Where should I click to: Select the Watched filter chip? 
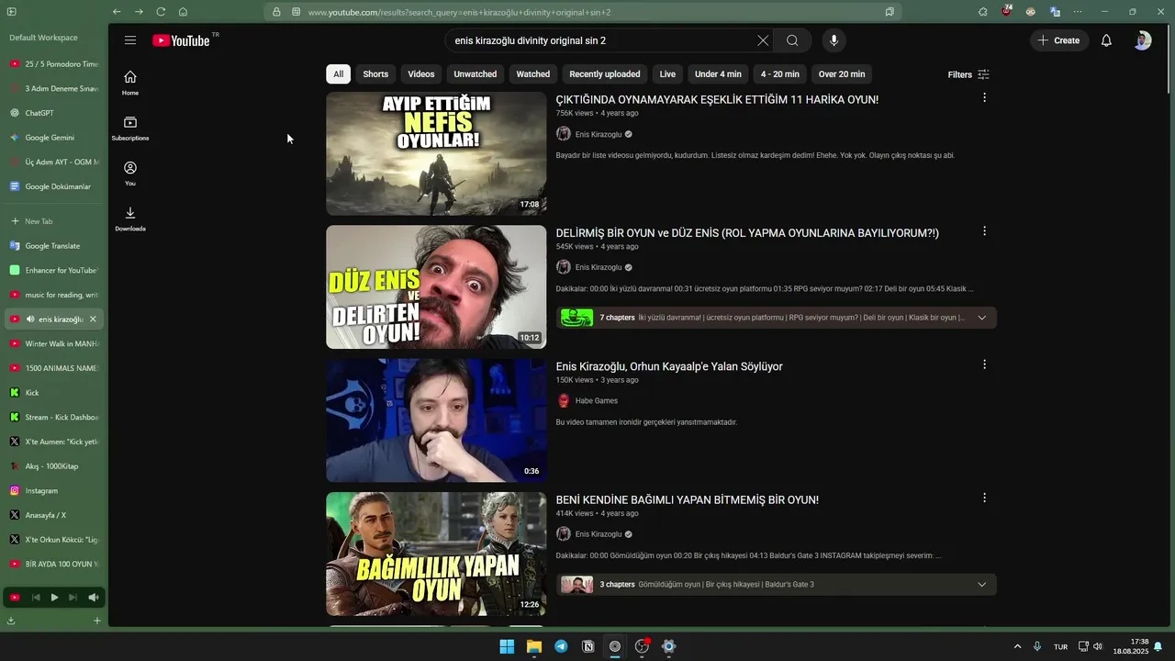click(x=533, y=74)
